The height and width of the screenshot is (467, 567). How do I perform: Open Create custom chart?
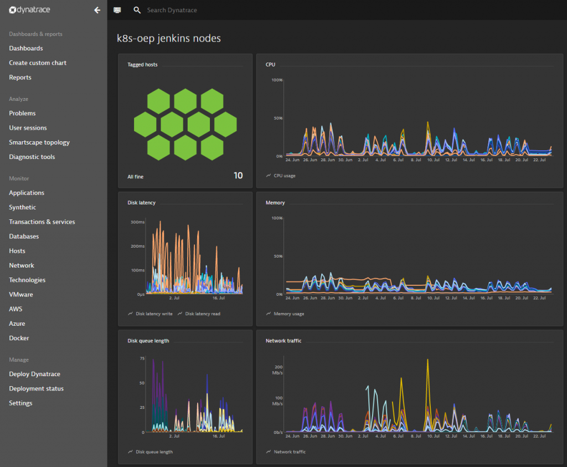point(38,63)
